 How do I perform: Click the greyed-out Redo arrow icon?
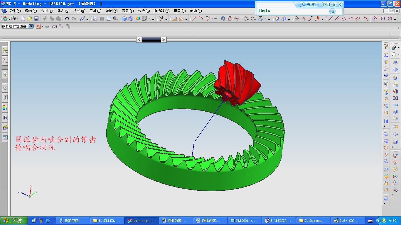(x=74, y=18)
